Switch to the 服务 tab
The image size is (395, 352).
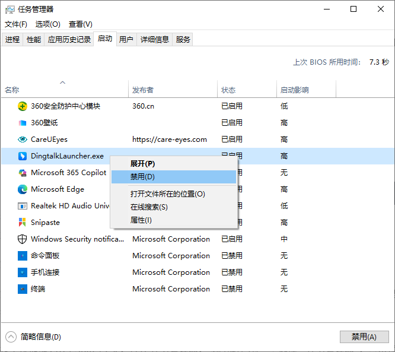coord(183,39)
